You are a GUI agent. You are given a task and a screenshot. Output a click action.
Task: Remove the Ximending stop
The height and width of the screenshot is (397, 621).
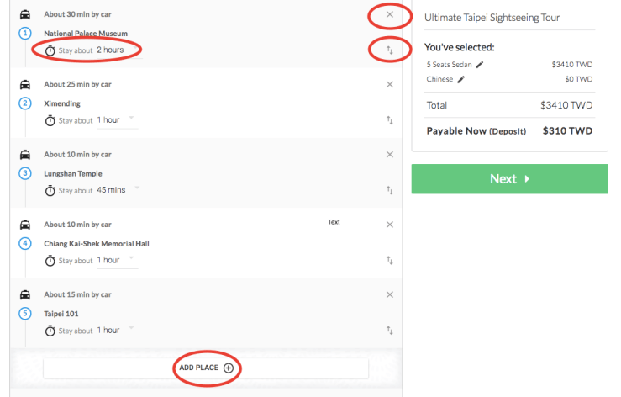point(389,84)
